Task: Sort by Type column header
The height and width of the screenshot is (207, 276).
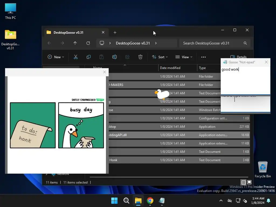Action: pos(209,68)
